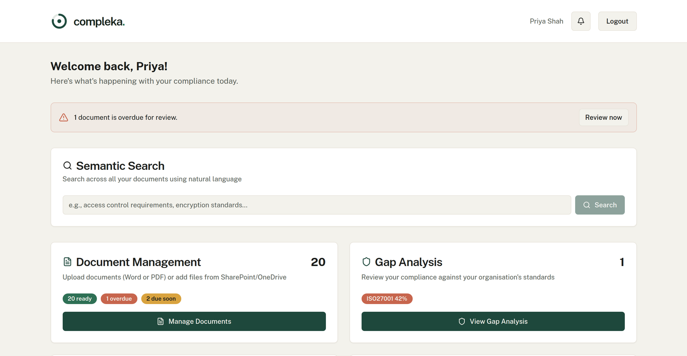This screenshot has height=356, width=687.
Task: Click the Search button
Action: pos(600,205)
